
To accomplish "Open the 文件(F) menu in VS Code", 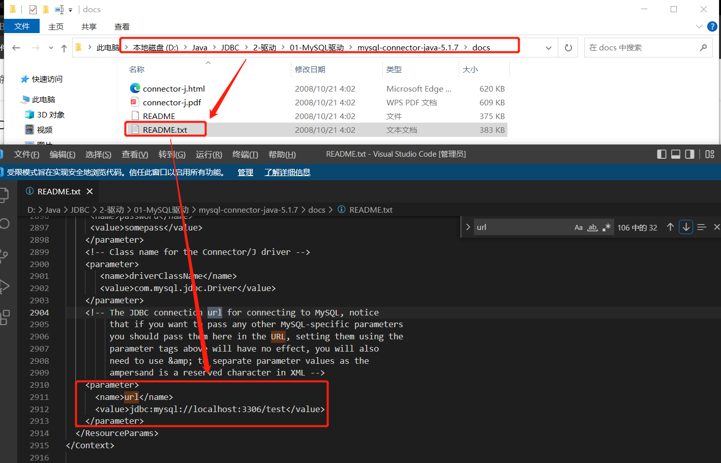I will [26, 154].
